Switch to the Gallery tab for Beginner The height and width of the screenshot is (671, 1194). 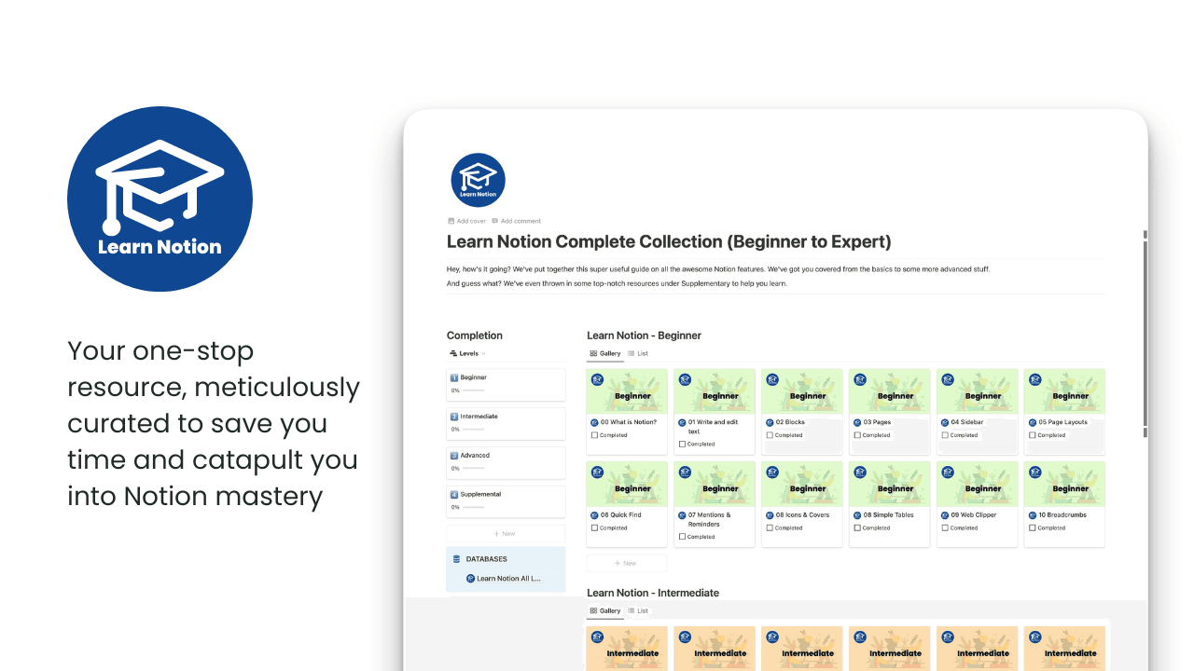604,353
